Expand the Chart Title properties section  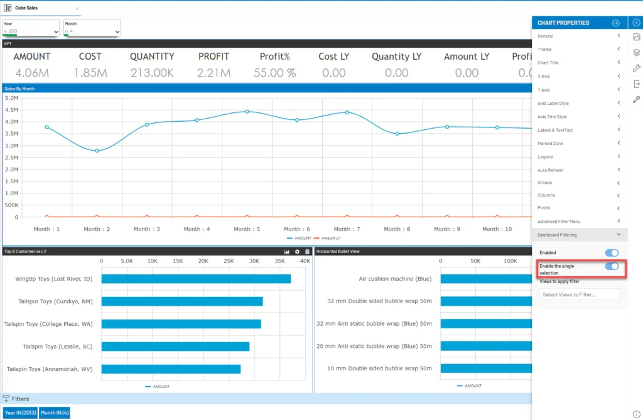click(578, 63)
